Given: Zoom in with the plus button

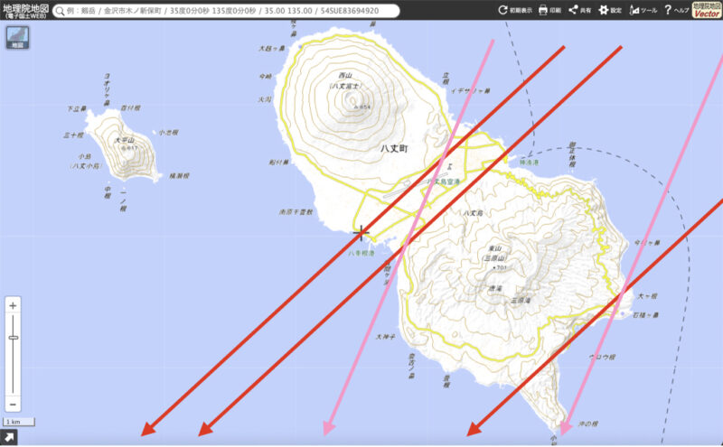Looking at the screenshot, I should (13, 305).
